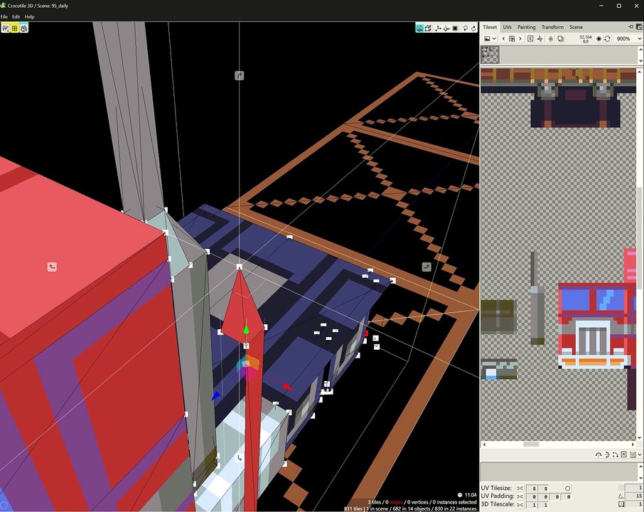Screen dimensions: 644x512
Task: Expand the dropdown arrow beside the green palette icon
Action: click(640, 454)
